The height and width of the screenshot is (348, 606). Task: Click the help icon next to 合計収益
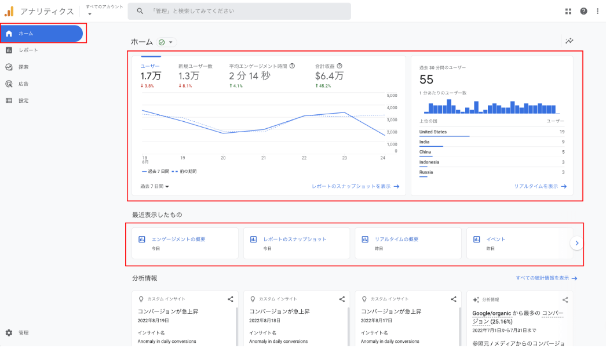pos(339,66)
